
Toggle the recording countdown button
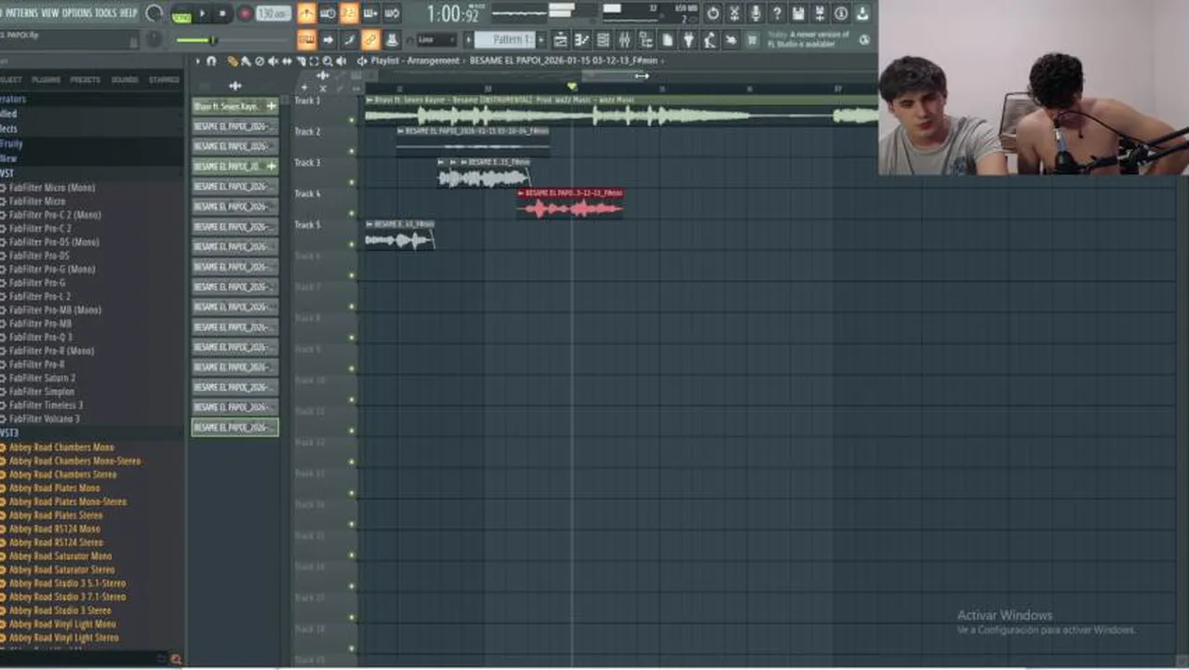[349, 13]
